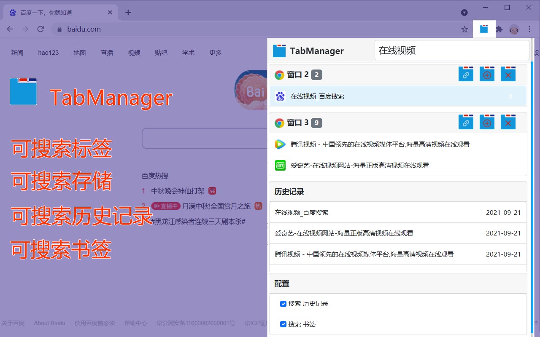The height and width of the screenshot is (337, 540).
Task: Click the Chrome icon next to 窗口 3
Action: 279,123
